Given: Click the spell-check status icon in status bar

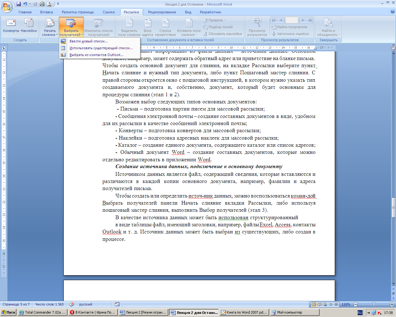Looking at the screenshot, I should point(72,304).
